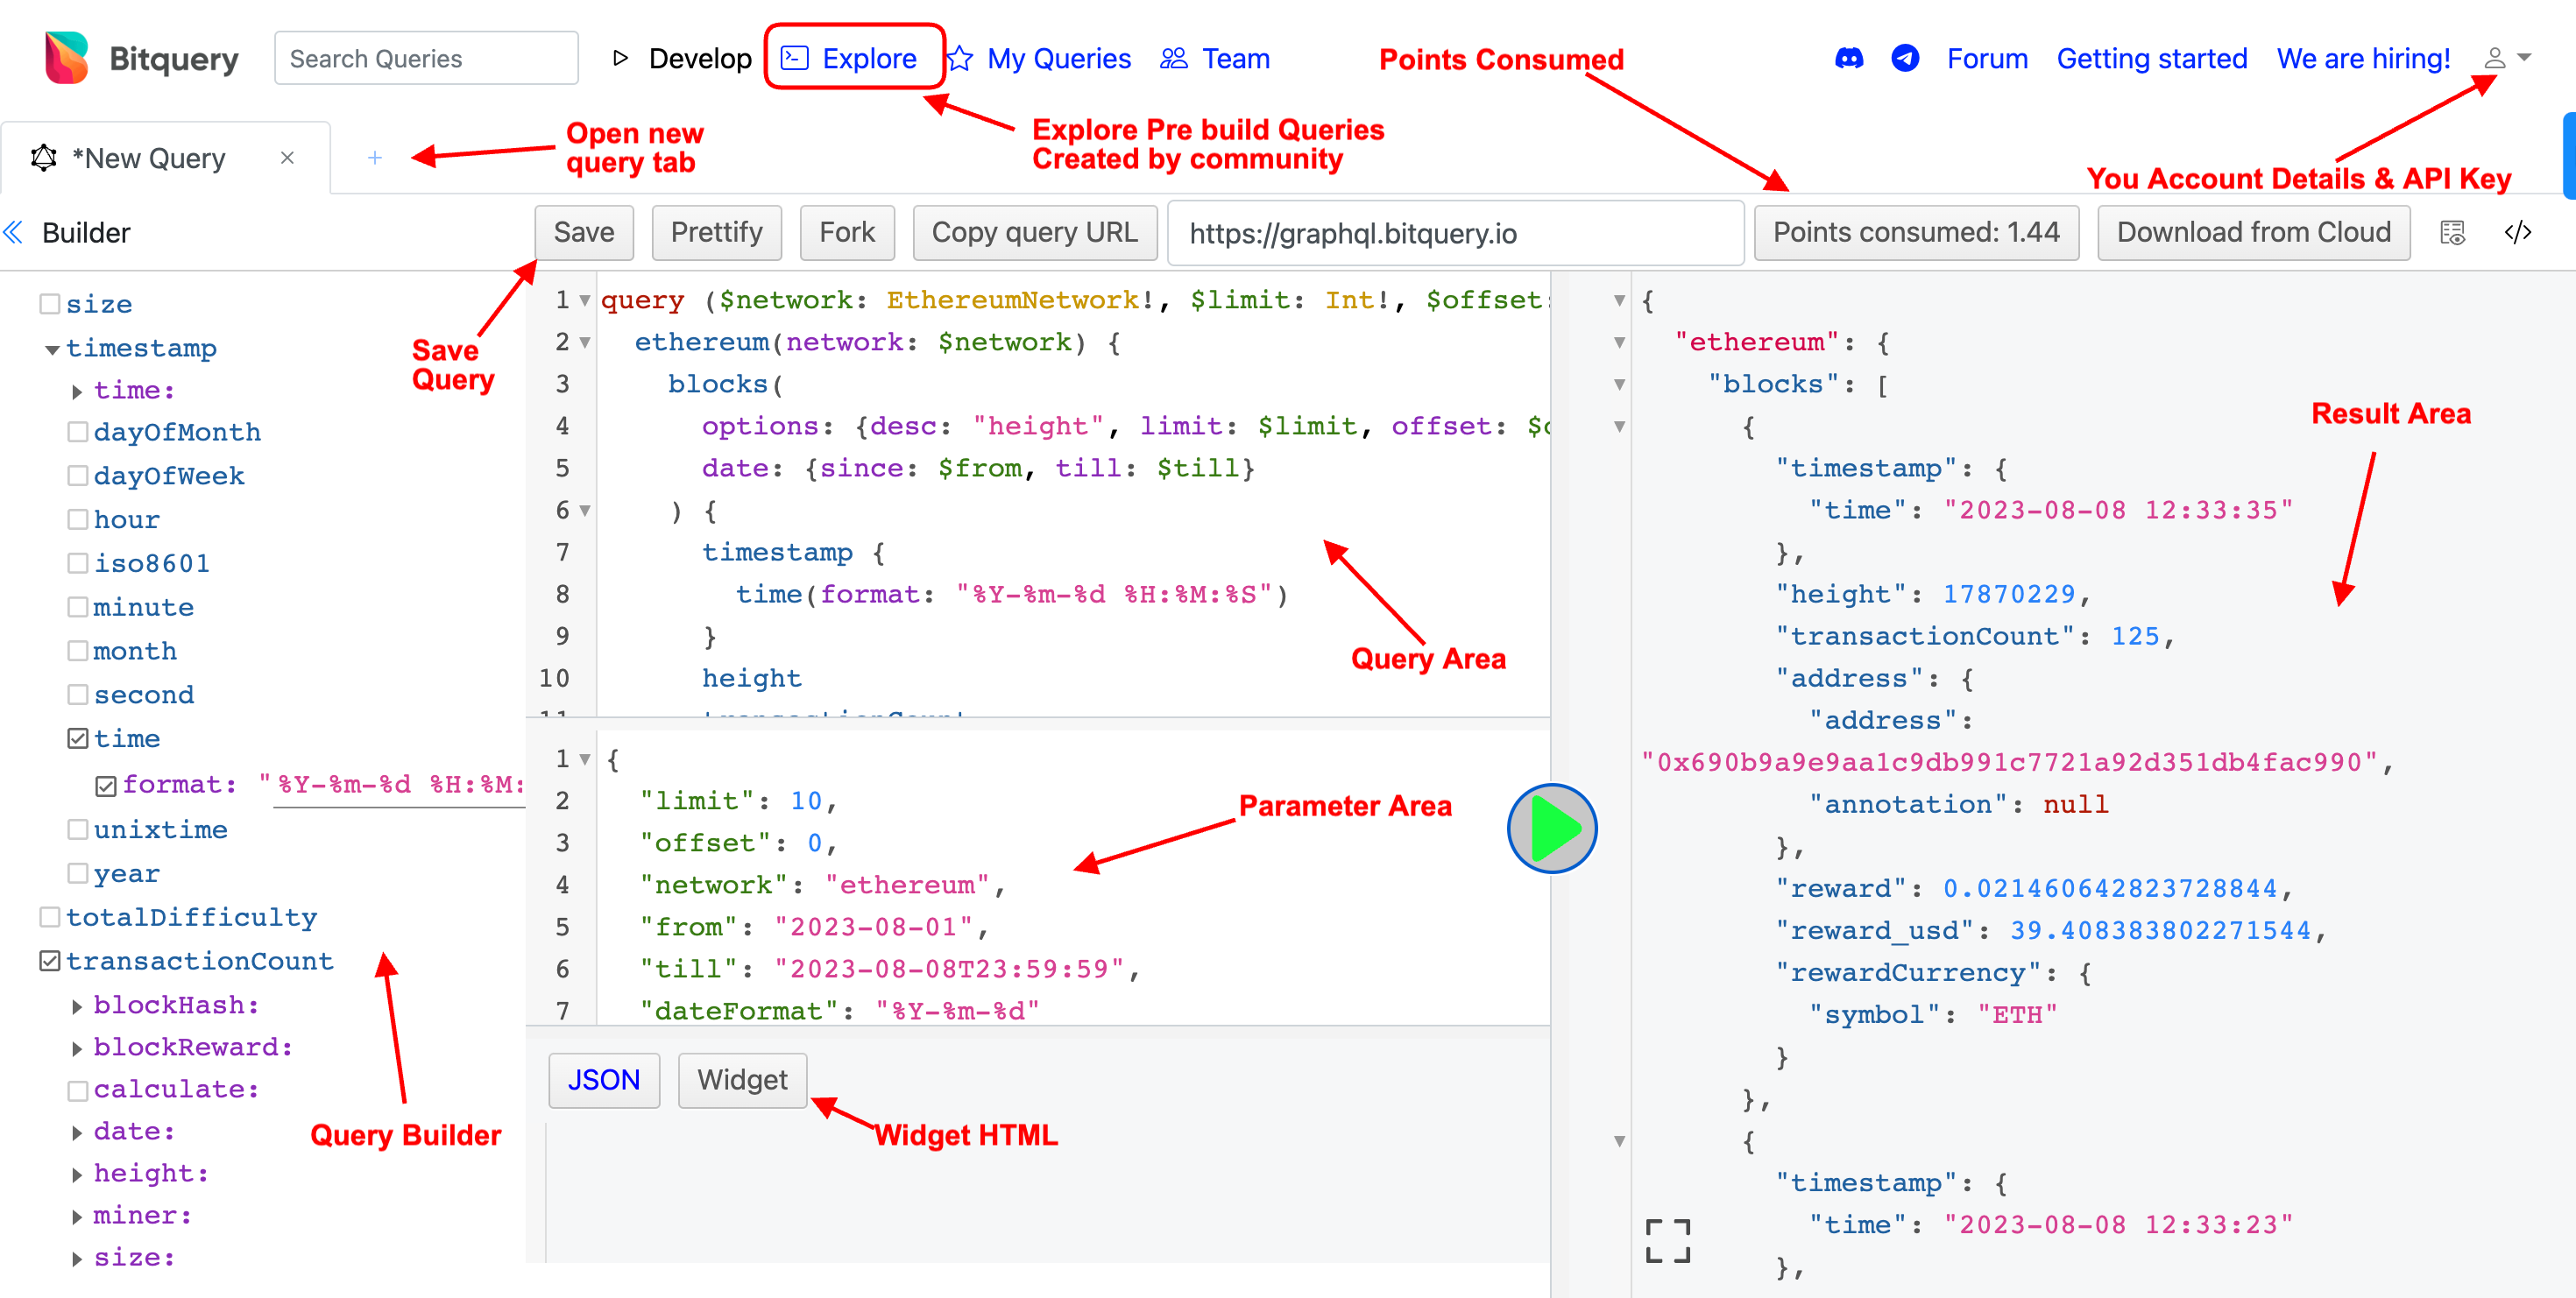Click the fullscreen icon in result area
The width and height of the screenshot is (2576, 1298).
tap(1667, 1240)
